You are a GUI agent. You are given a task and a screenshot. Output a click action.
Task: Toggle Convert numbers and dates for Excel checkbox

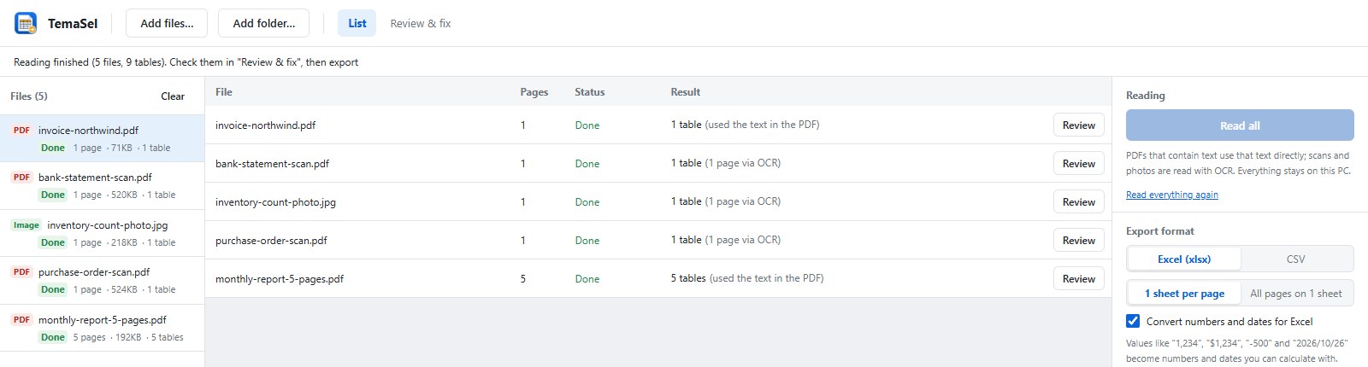pos(1133,321)
